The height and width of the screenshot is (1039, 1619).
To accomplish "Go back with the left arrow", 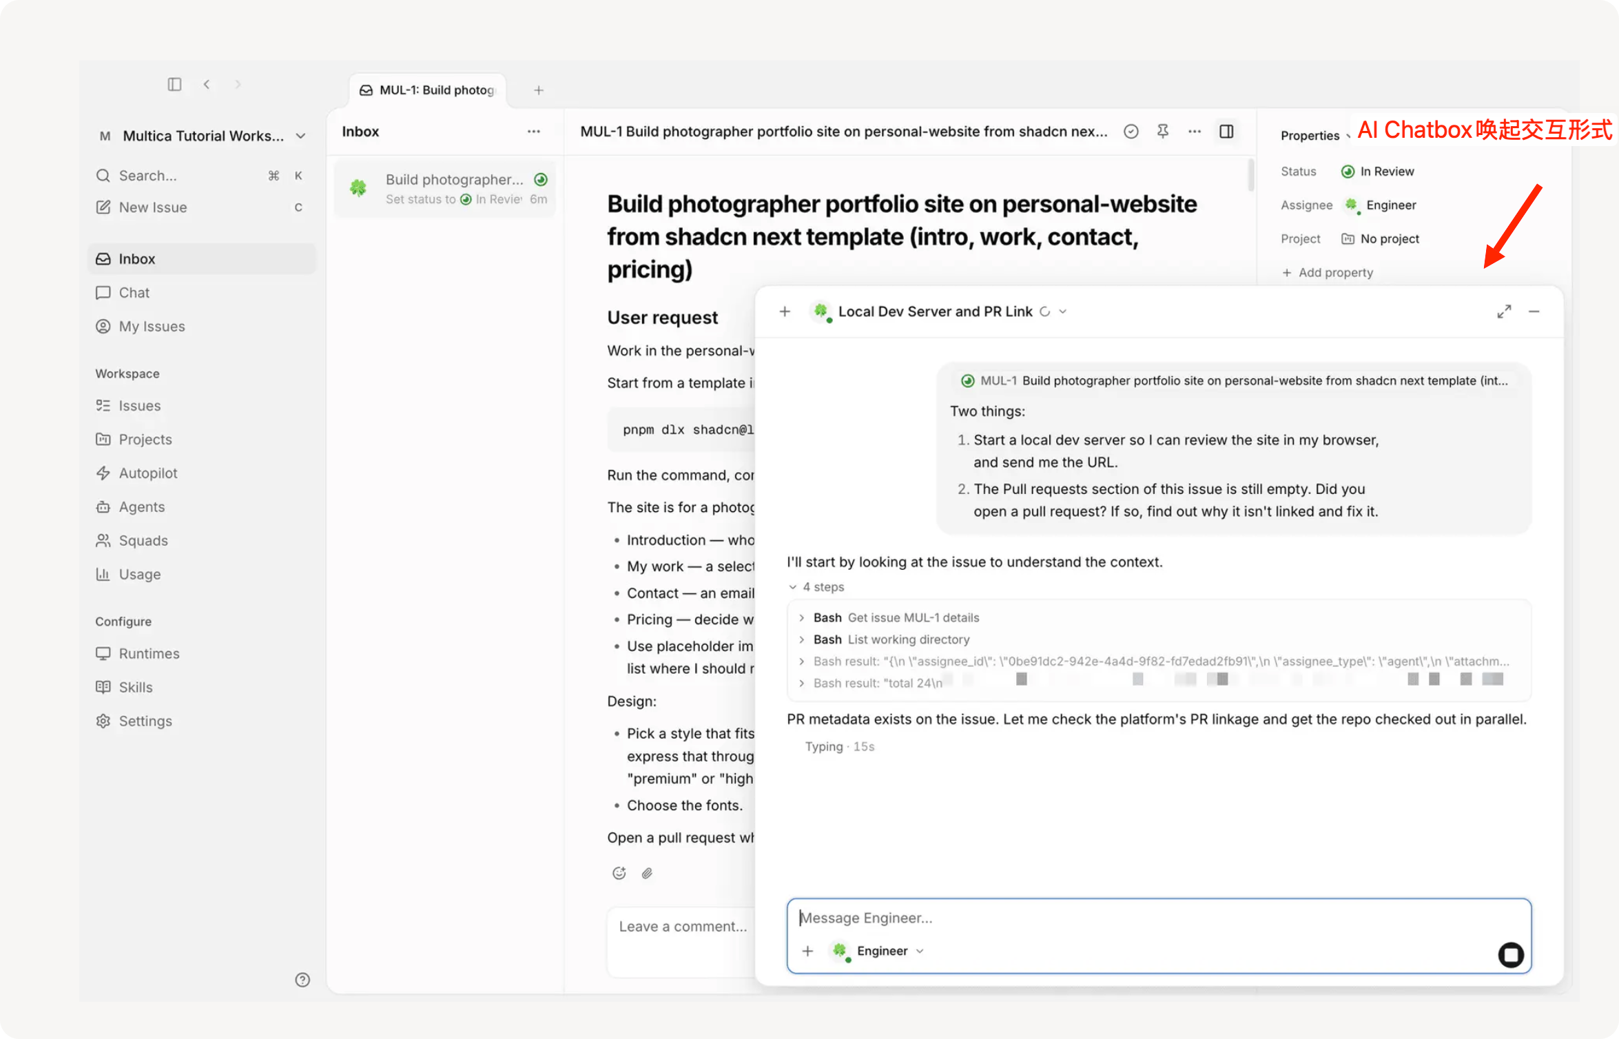I will coord(206,84).
